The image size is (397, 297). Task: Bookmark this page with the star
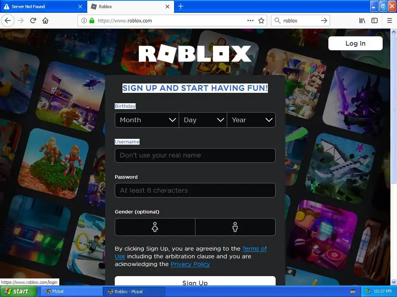click(261, 21)
